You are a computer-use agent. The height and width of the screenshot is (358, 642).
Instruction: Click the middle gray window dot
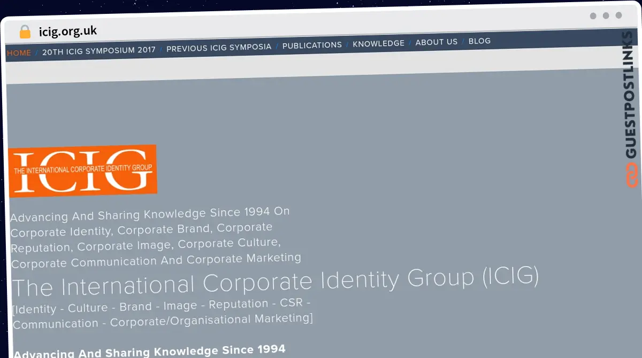pyautogui.click(x=606, y=16)
